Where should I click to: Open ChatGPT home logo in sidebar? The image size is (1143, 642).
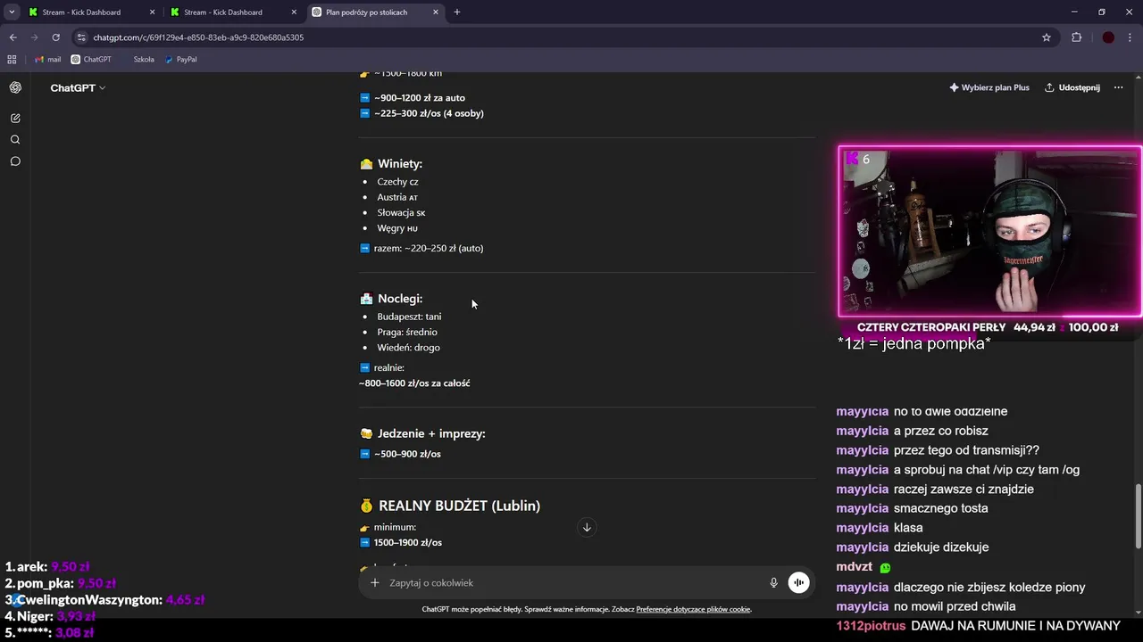pyautogui.click(x=15, y=87)
